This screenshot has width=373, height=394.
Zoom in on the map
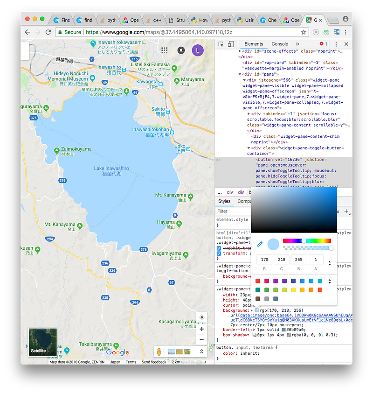pos(201,329)
